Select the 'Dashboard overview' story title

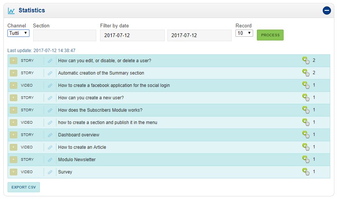click(79, 135)
